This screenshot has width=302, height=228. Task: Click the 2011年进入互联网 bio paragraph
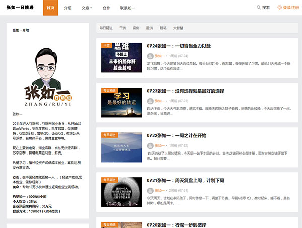click(x=47, y=131)
